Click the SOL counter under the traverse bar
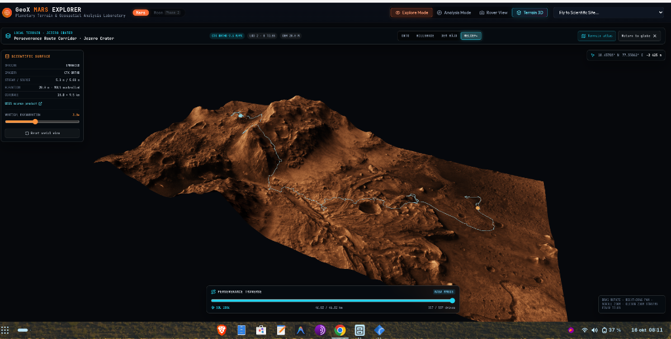The height and width of the screenshot is (339, 671). (x=221, y=308)
